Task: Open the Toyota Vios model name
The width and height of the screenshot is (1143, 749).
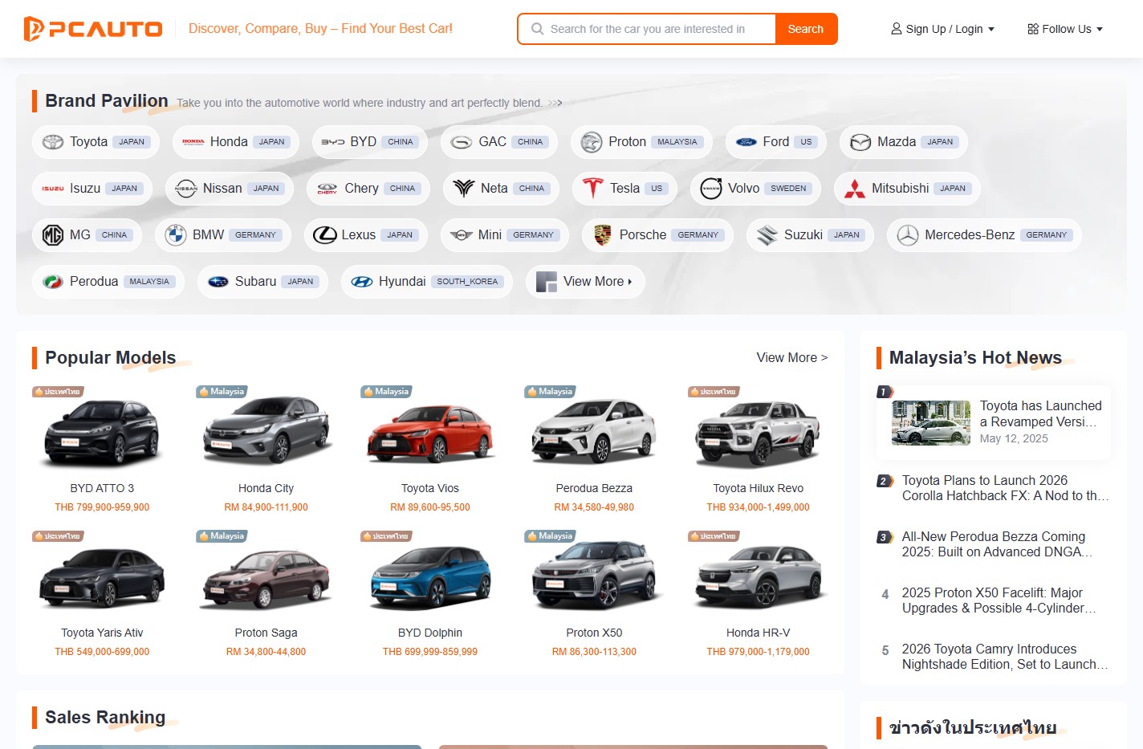Action: click(430, 488)
